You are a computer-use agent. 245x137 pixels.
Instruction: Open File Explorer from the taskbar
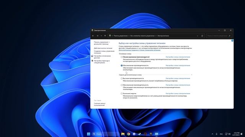[x=123, y=134]
